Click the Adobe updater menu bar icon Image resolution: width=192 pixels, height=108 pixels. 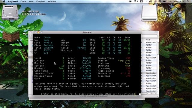pyautogui.click(x=136, y=1)
